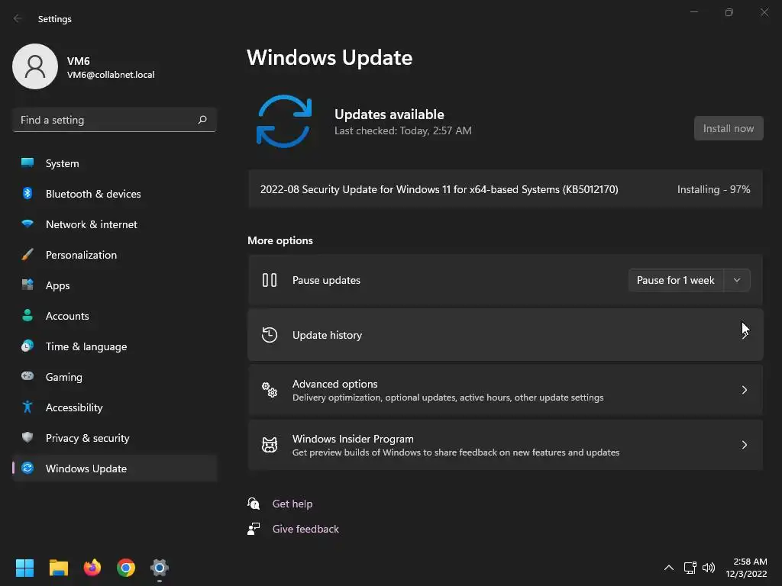Click the Windows Insider Program cat icon
Image resolution: width=782 pixels, height=586 pixels.
[x=270, y=445]
